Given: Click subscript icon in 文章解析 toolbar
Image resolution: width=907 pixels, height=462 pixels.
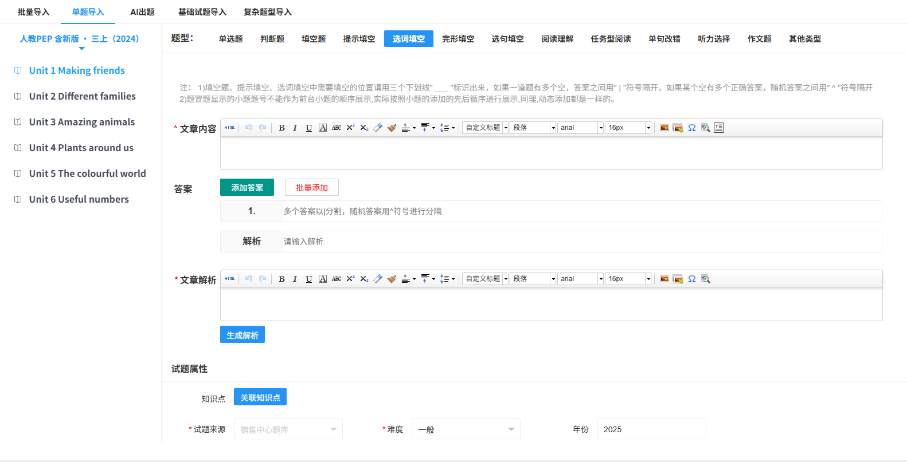Looking at the screenshot, I should (364, 279).
